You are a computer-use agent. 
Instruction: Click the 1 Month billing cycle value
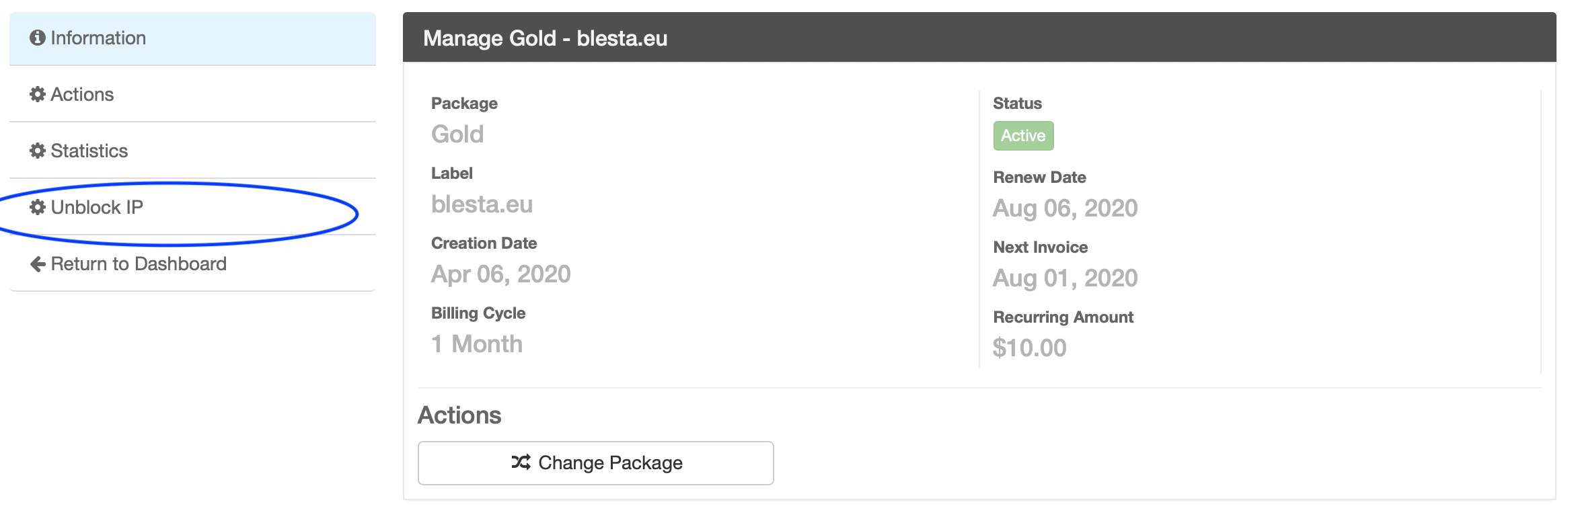click(x=476, y=344)
